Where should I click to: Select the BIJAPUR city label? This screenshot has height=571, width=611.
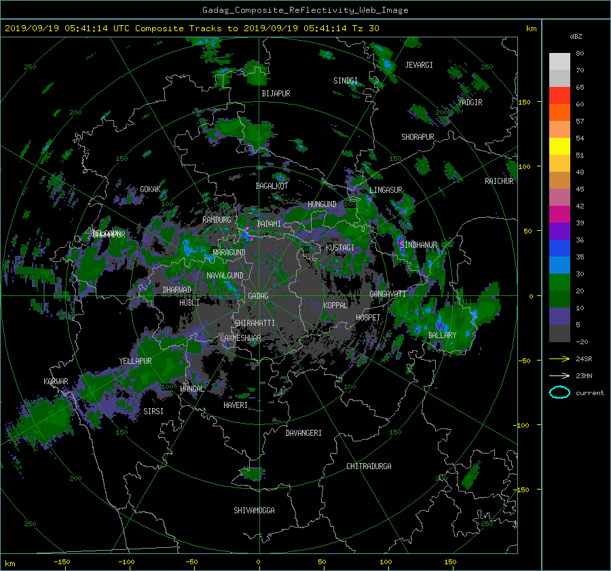(x=276, y=94)
